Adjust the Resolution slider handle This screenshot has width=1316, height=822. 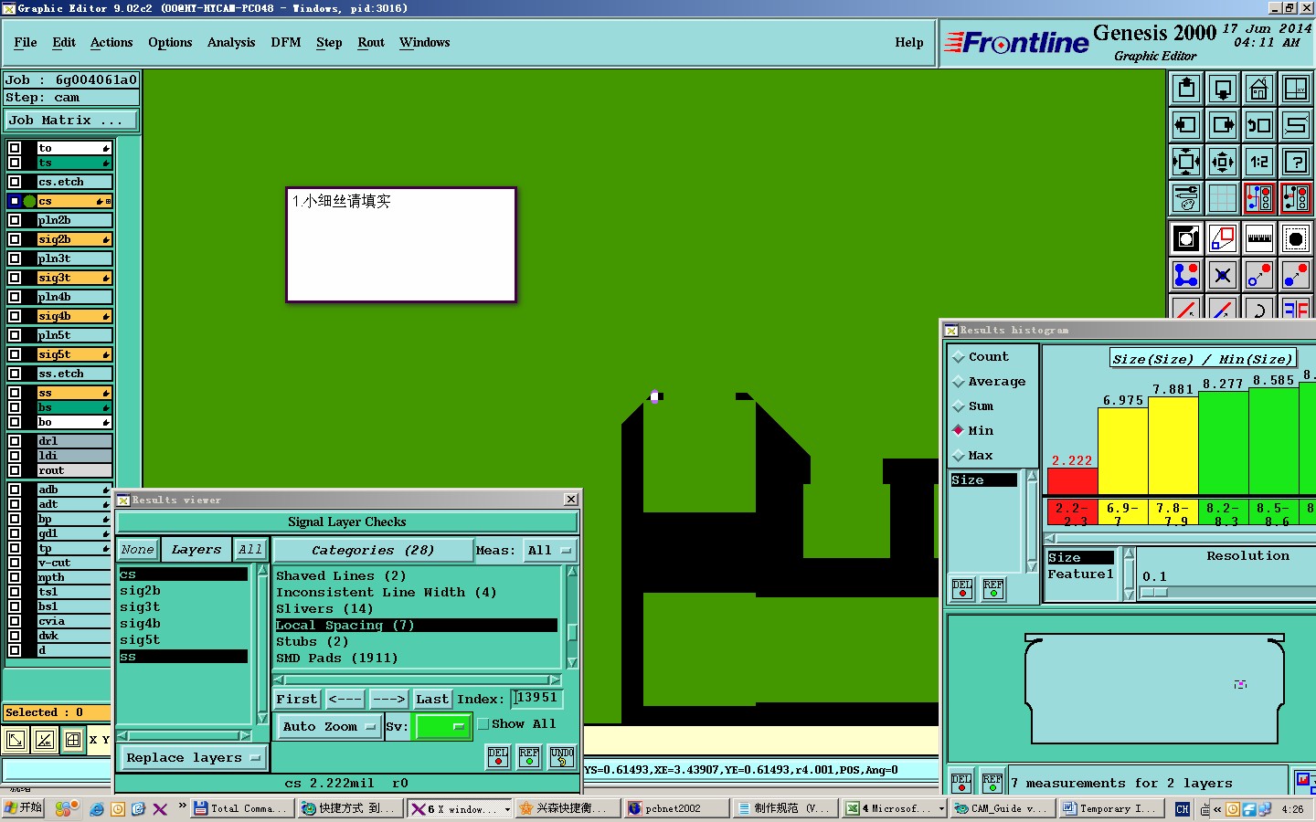point(1155,593)
